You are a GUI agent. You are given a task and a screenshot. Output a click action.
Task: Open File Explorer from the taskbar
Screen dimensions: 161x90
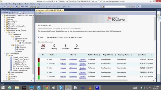[x=17, y=88]
